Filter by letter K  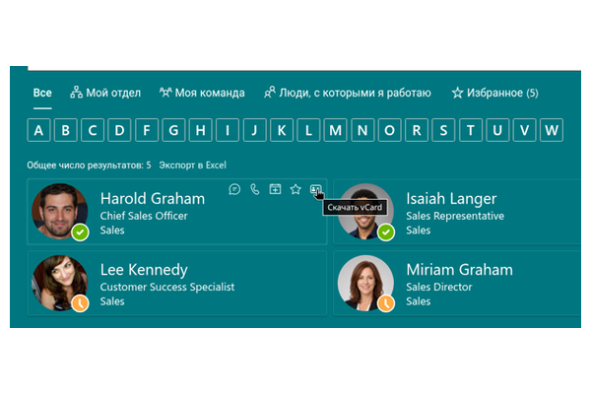point(282,130)
